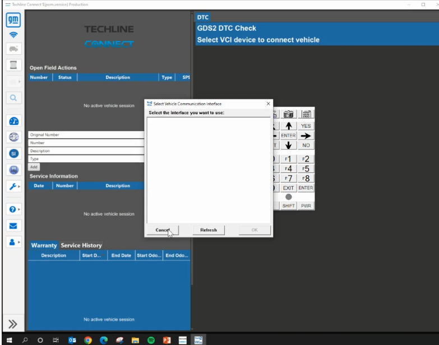The image size is (439, 345).
Task: Click the right arrow key on keypad
Action: point(306,136)
